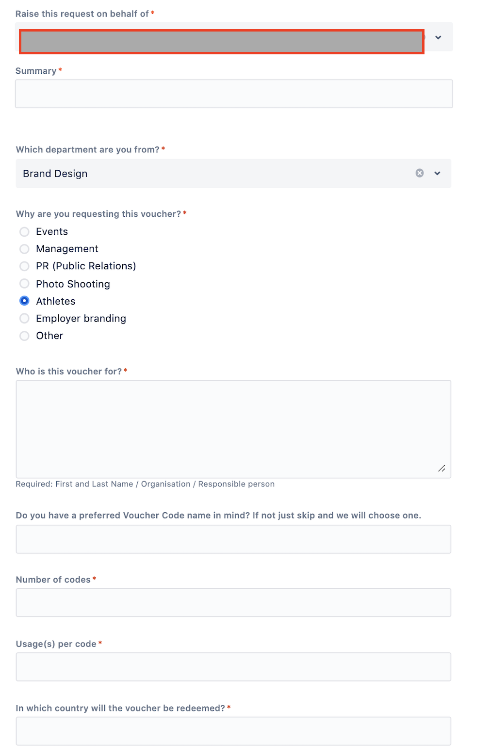Click the Brand Design department combo box

coord(233,173)
